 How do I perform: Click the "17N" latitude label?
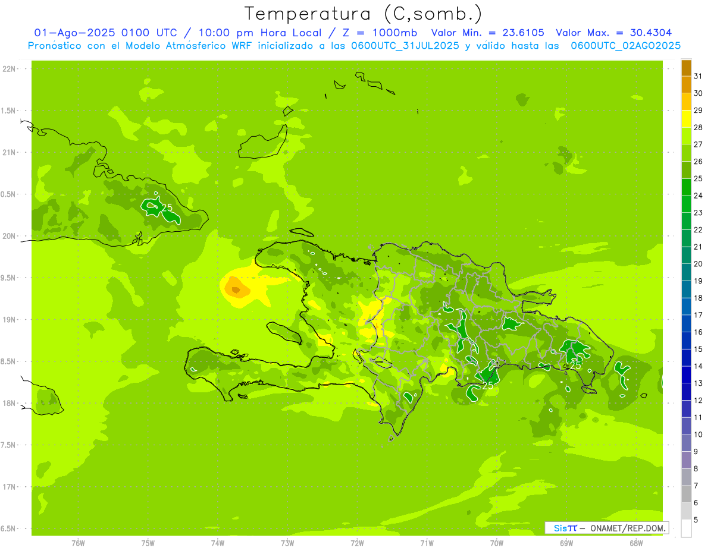coord(9,486)
